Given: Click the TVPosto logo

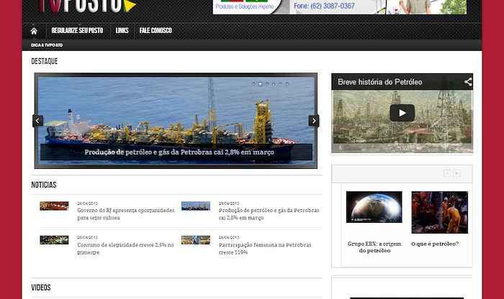Looking at the screenshot, I should pyautogui.click(x=87, y=6).
